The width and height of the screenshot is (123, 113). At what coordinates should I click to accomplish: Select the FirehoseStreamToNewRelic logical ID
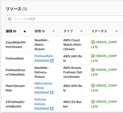pyautogui.click(x=15, y=72)
